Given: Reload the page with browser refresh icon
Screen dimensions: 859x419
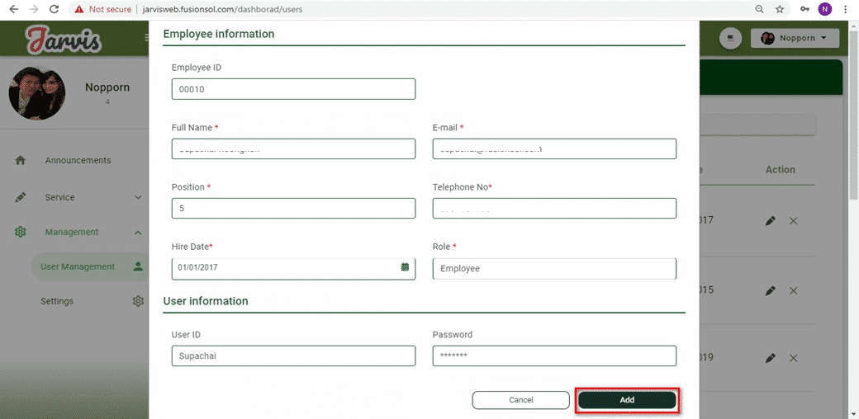Looking at the screenshot, I should pyautogui.click(x=54, y=9).
